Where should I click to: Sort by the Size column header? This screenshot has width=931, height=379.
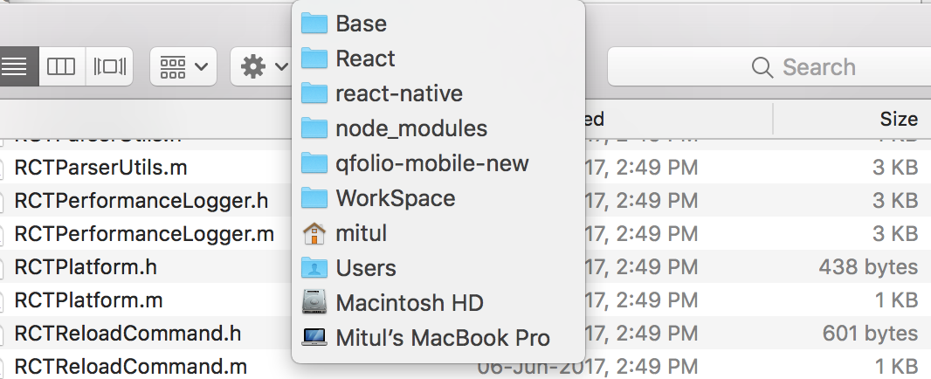point(899,119)
